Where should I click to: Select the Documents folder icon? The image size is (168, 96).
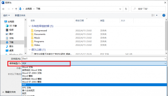pyautogui.click(x=32, y=34)
